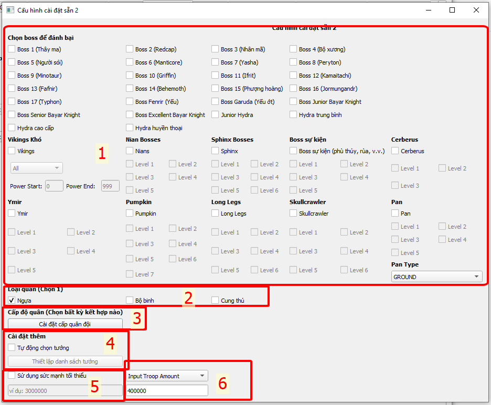Select Cung thủ troop type
491x405 pixels.
point(215,301)
